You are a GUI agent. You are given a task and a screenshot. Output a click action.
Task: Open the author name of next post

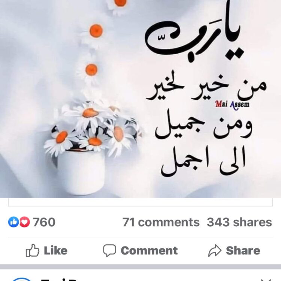tap(59, 280)
